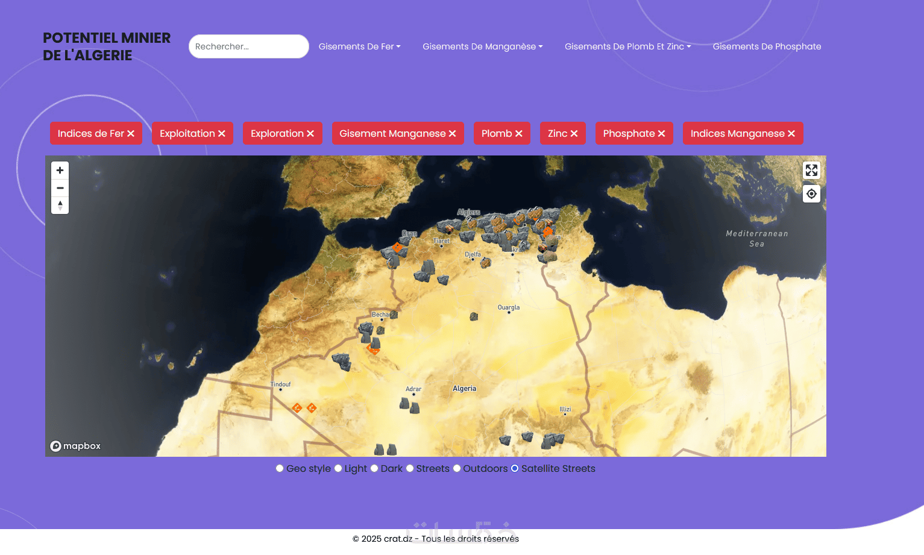Select Streets map style
The height and width of the screenshot is (555, 924).
(410, 468)
